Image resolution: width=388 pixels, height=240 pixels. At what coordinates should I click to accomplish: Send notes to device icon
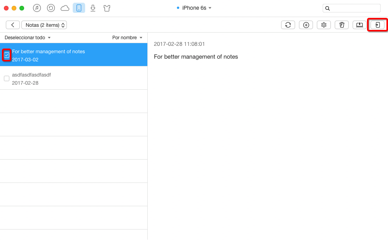click(x=378, y=25)
